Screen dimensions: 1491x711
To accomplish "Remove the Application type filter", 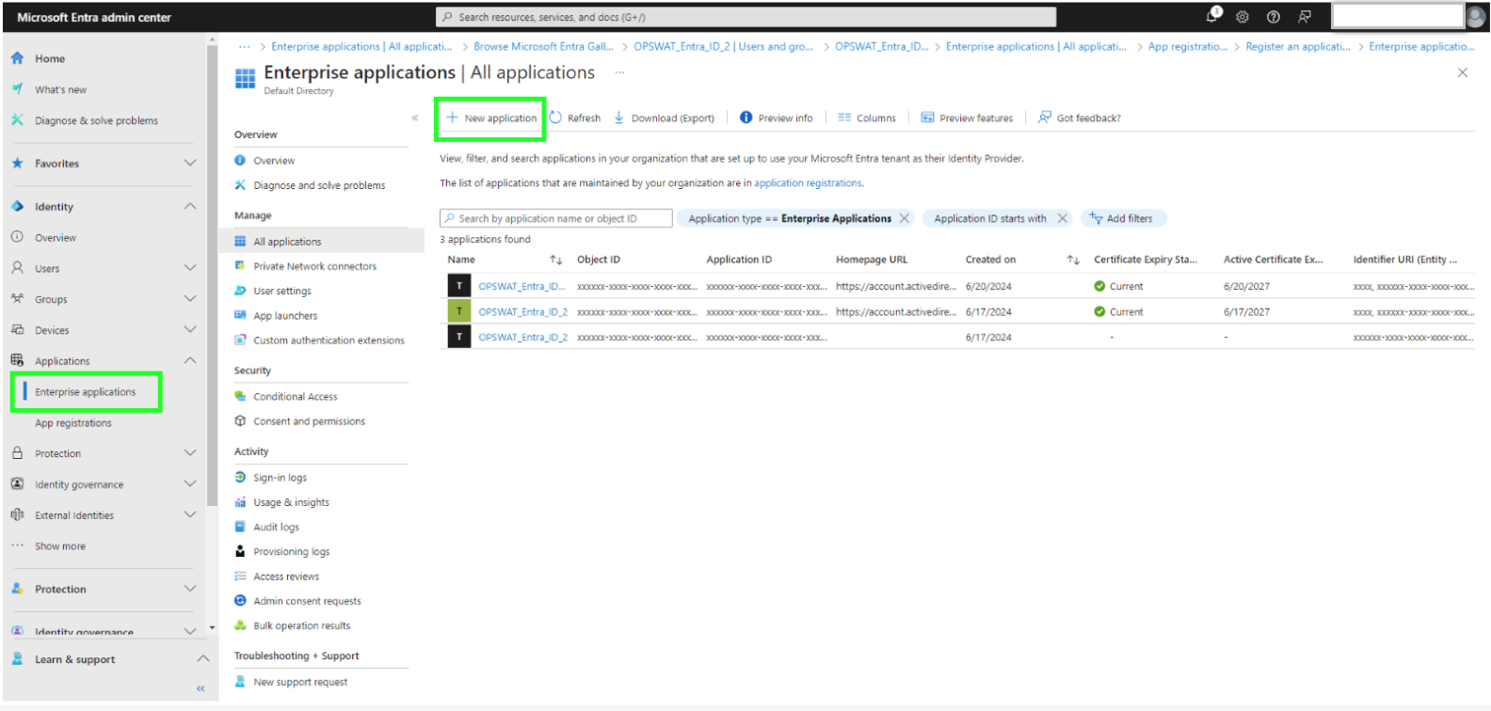I will 905,218.
